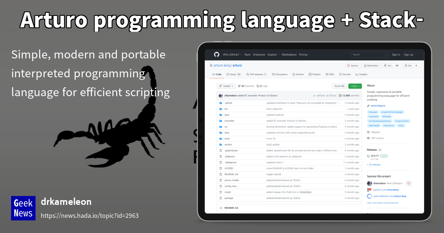Open the arturo.nimble file
The height and width of the screenshot is (233, 444).
(231, 180)
